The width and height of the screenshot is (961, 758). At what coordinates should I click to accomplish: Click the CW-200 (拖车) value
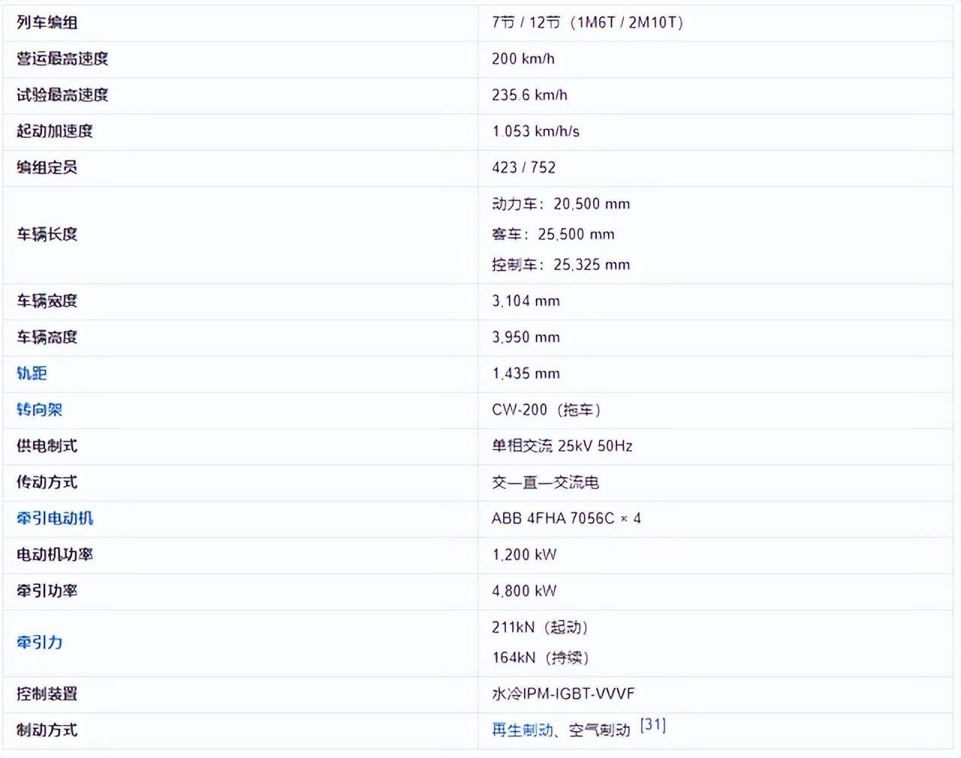pos(546,410)
